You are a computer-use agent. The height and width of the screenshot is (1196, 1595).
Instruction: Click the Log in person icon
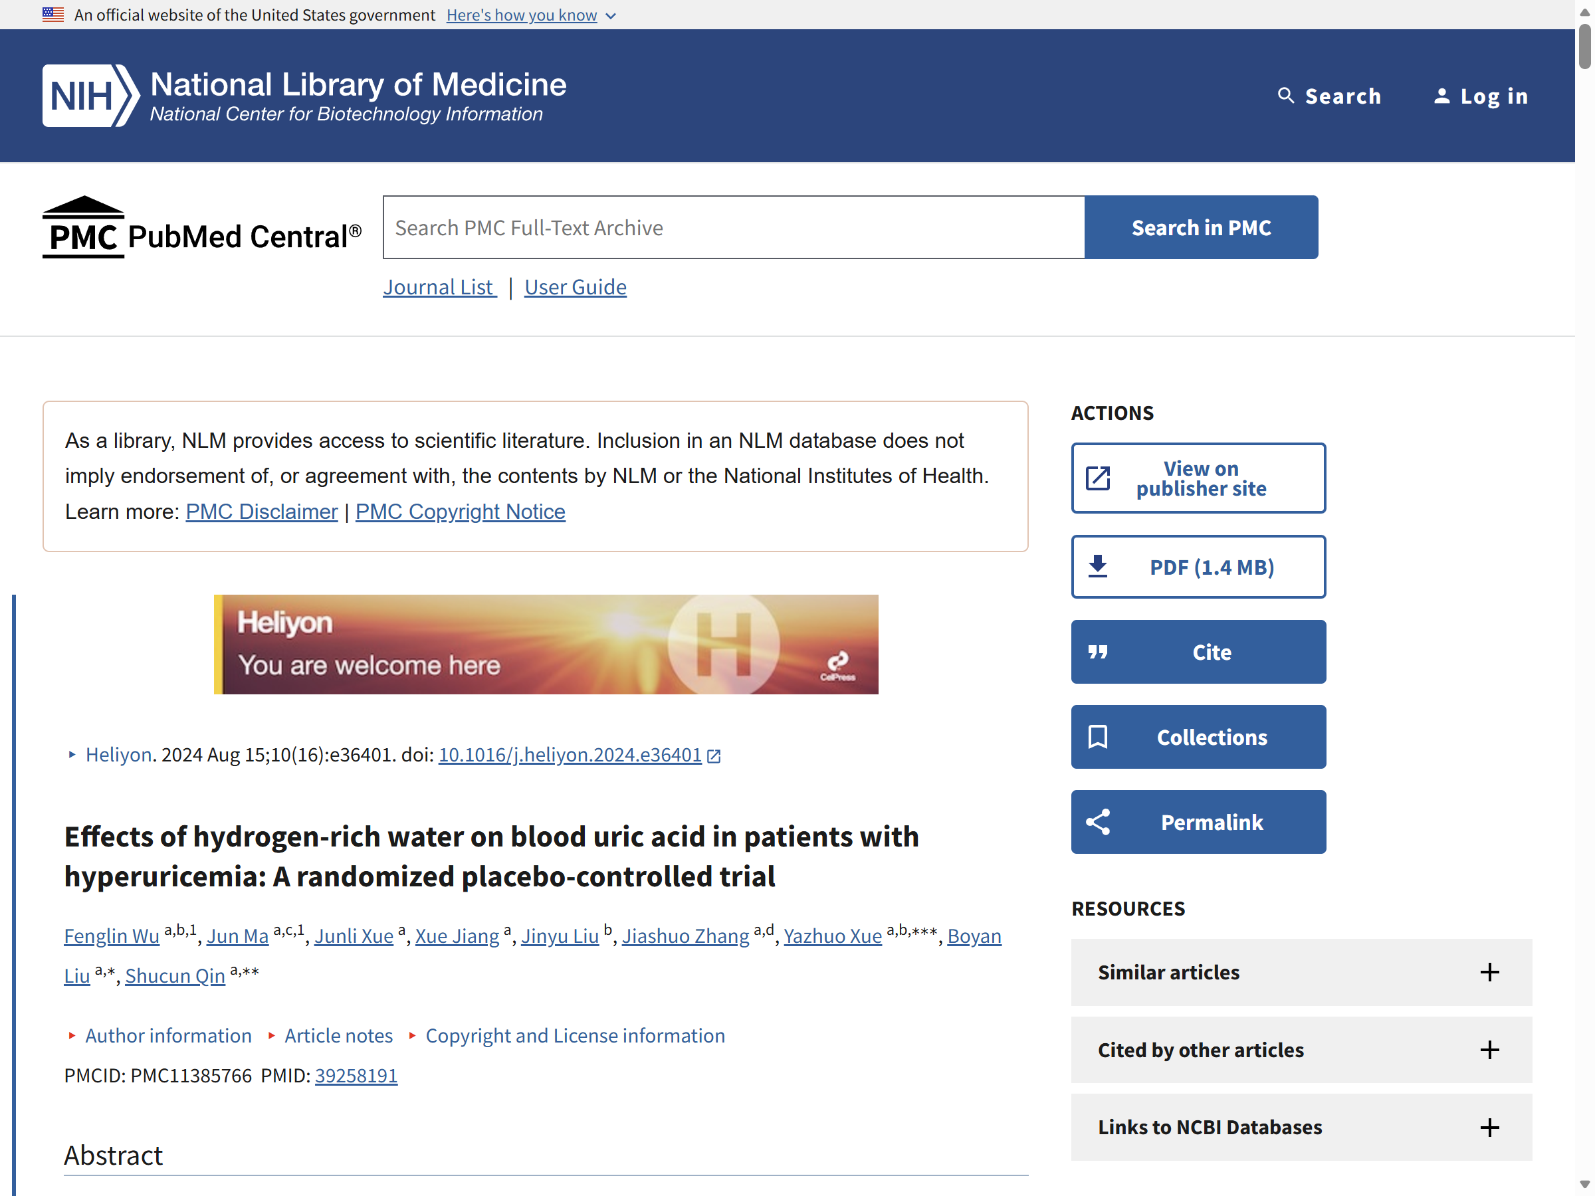(x=1441, y=96)
